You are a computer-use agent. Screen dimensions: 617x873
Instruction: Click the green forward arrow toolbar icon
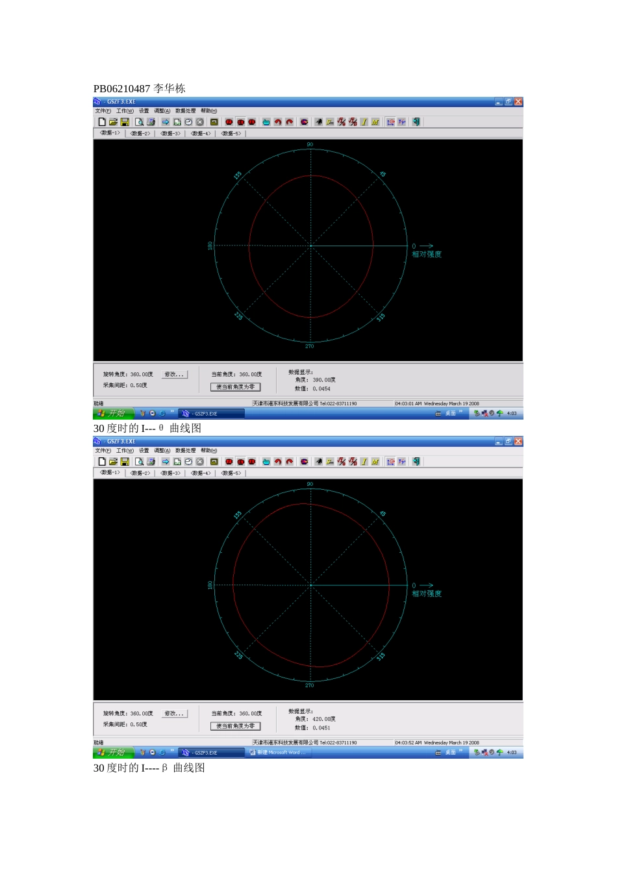click(x=165, y=122)
